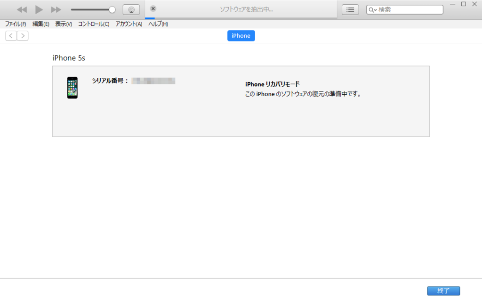Open the ヘルプ(H) menu
Image resolution: width=482 pixels, height=303 pixels.
(x=158, y=24)
